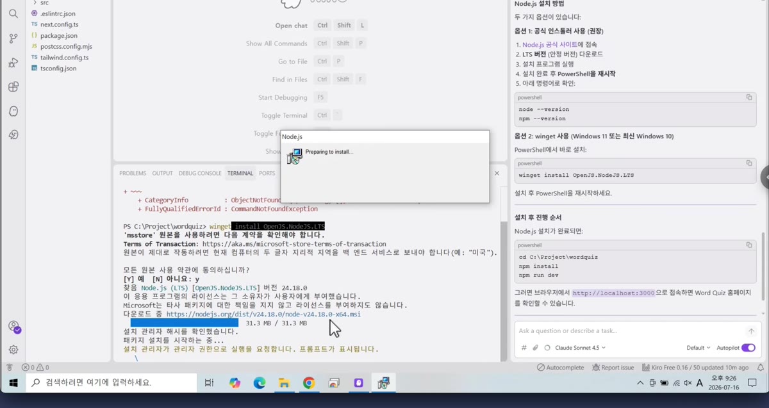Image resolution: width=769 pixels, height=408 pixels.
Task: Send the chat message with arrow button
Action: [751, 331]
